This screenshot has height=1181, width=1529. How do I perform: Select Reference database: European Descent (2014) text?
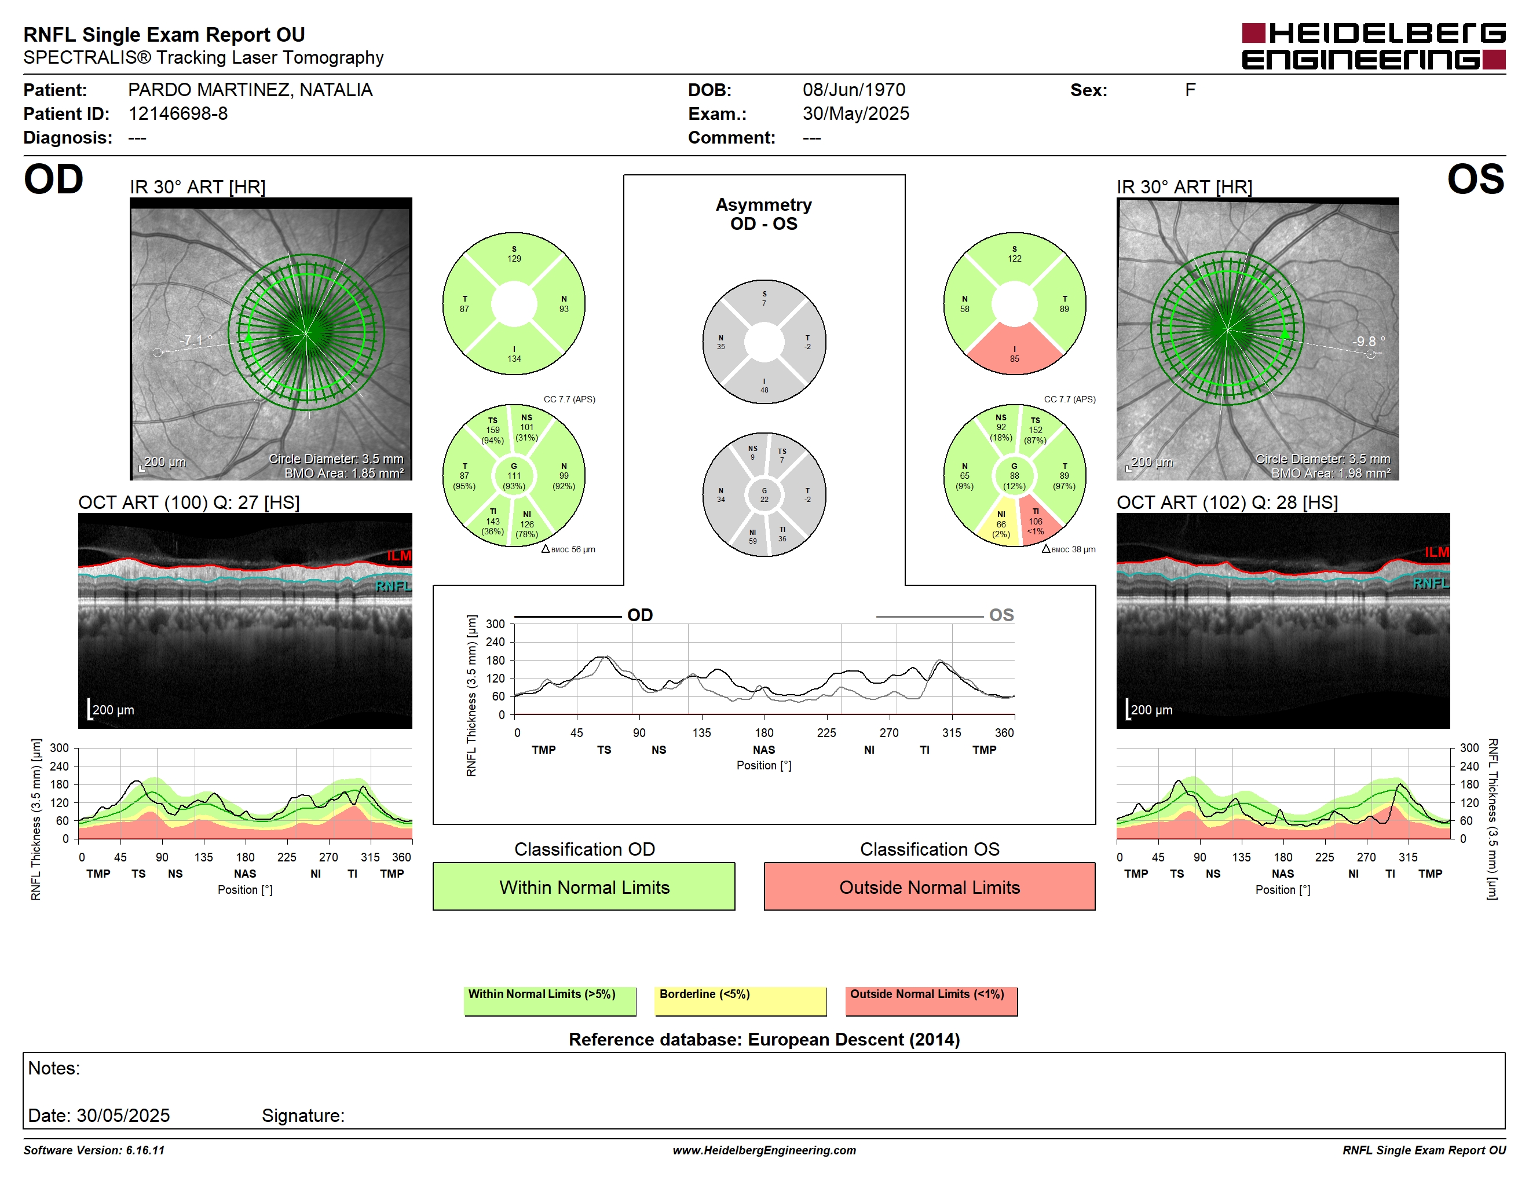click(764, 1040)
